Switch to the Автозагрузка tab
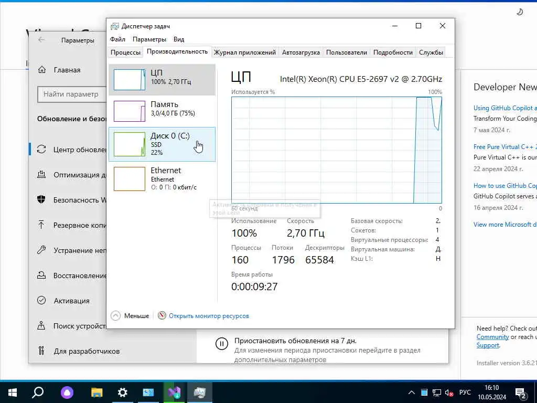This screenshot has height=403, width=537. (300, 52)
